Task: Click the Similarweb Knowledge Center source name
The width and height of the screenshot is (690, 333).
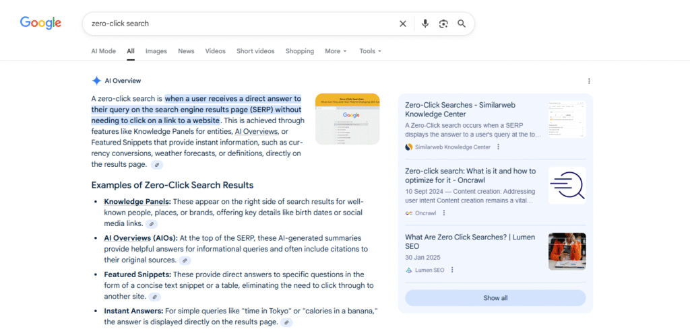Action: click(453, 147)
